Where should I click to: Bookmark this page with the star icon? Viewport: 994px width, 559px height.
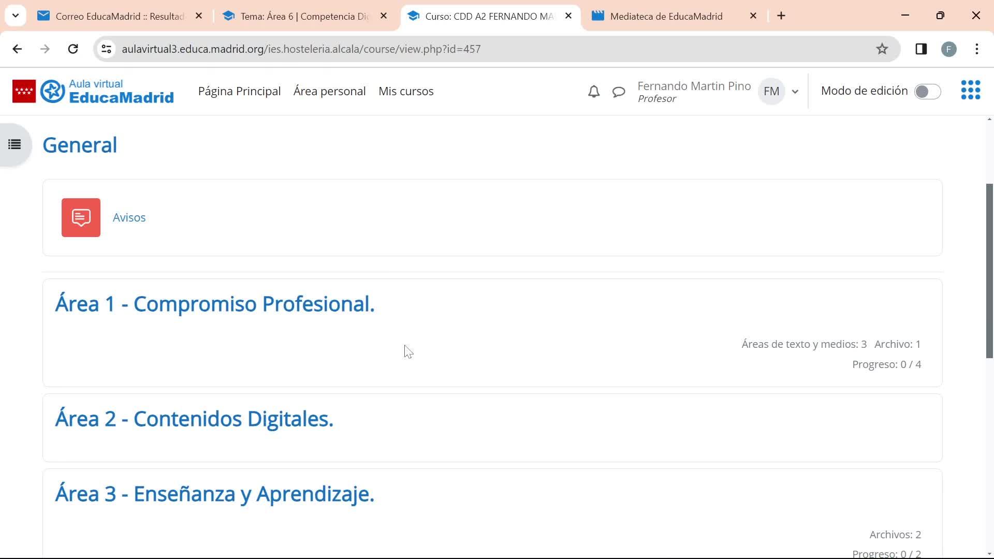point(882,49)
